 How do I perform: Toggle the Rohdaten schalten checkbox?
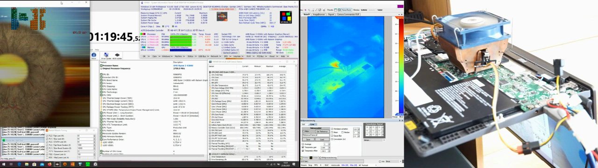point(332,129)
